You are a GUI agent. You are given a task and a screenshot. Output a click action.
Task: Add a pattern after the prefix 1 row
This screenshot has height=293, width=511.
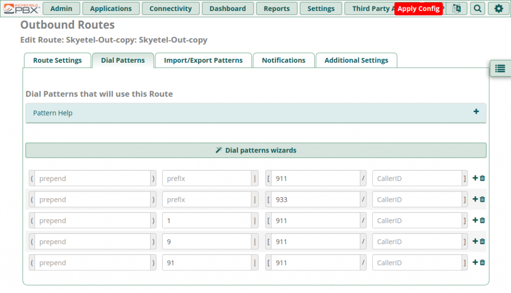click(475, 220)
